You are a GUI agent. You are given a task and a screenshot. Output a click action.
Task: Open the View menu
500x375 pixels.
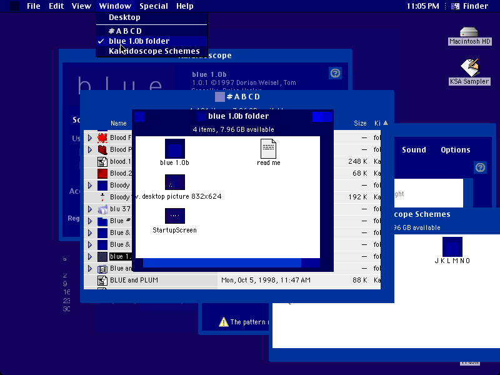click(81, 6)
